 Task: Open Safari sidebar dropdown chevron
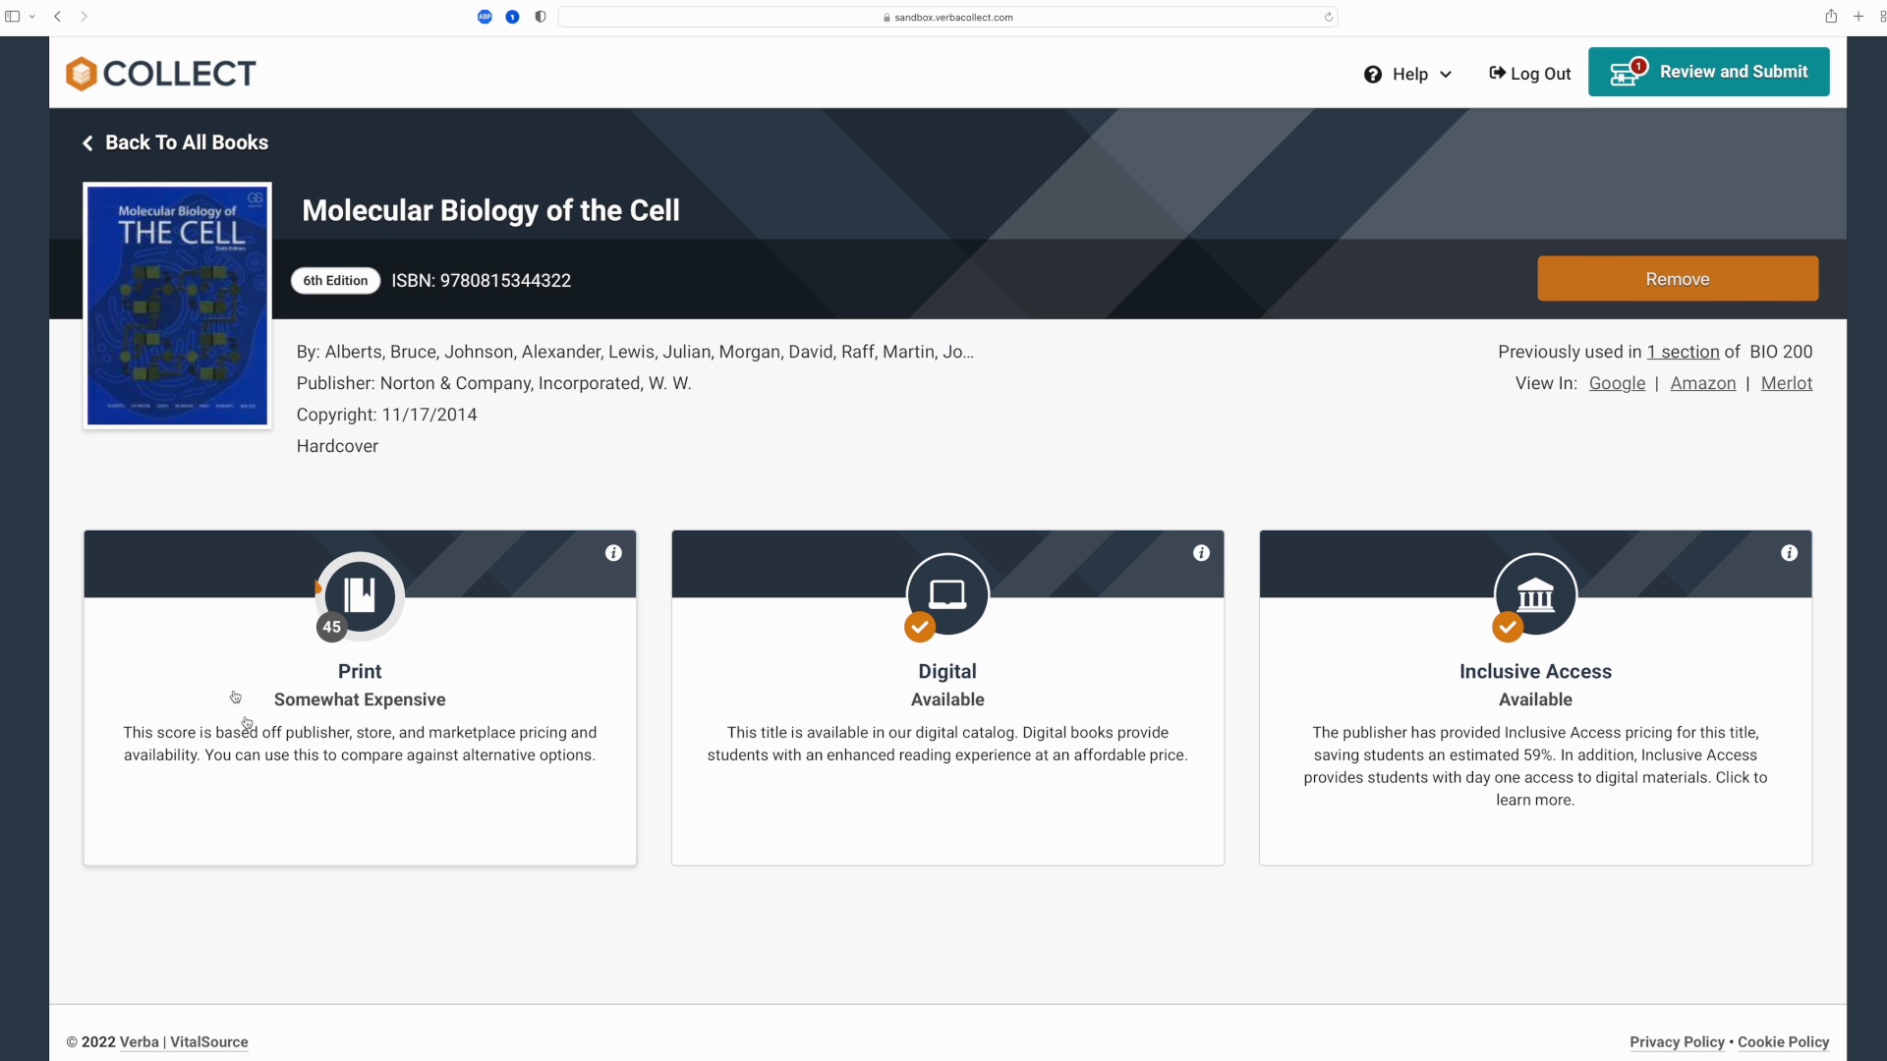pos(32,17)
